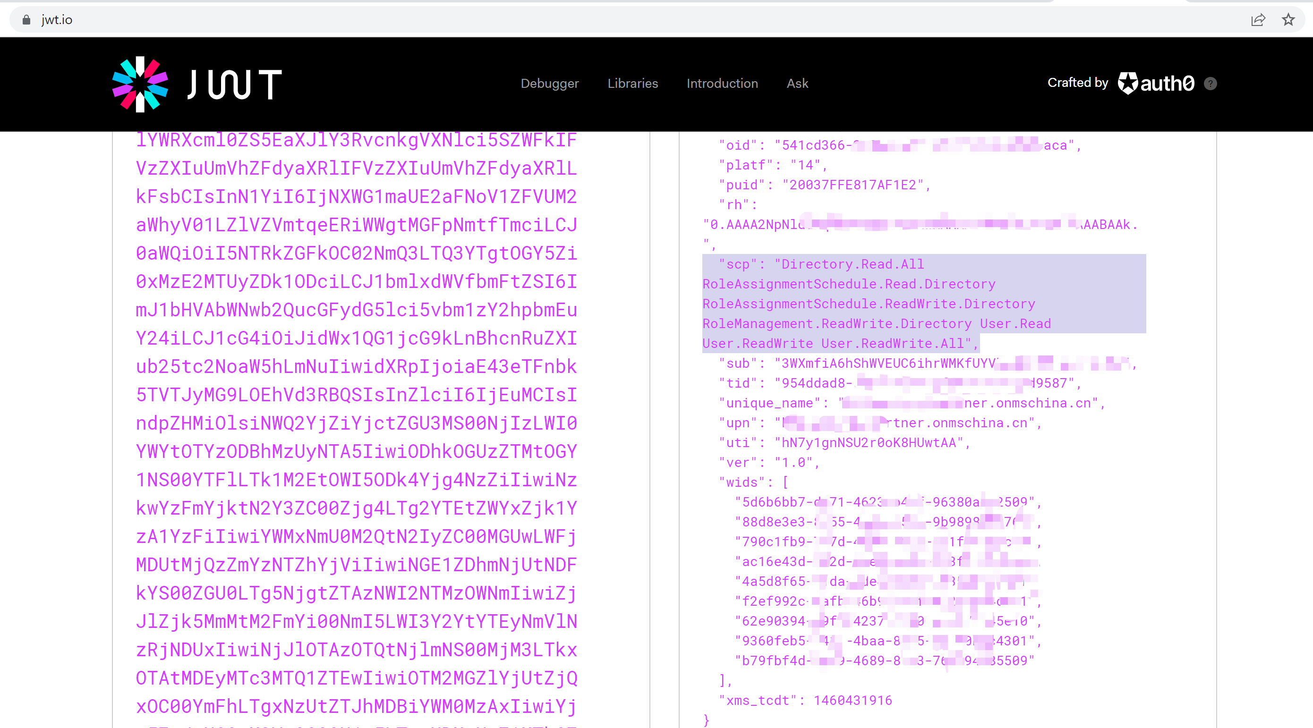Focus the jwt.io address bar URL
1313x728 pixels.
point(57,19)
